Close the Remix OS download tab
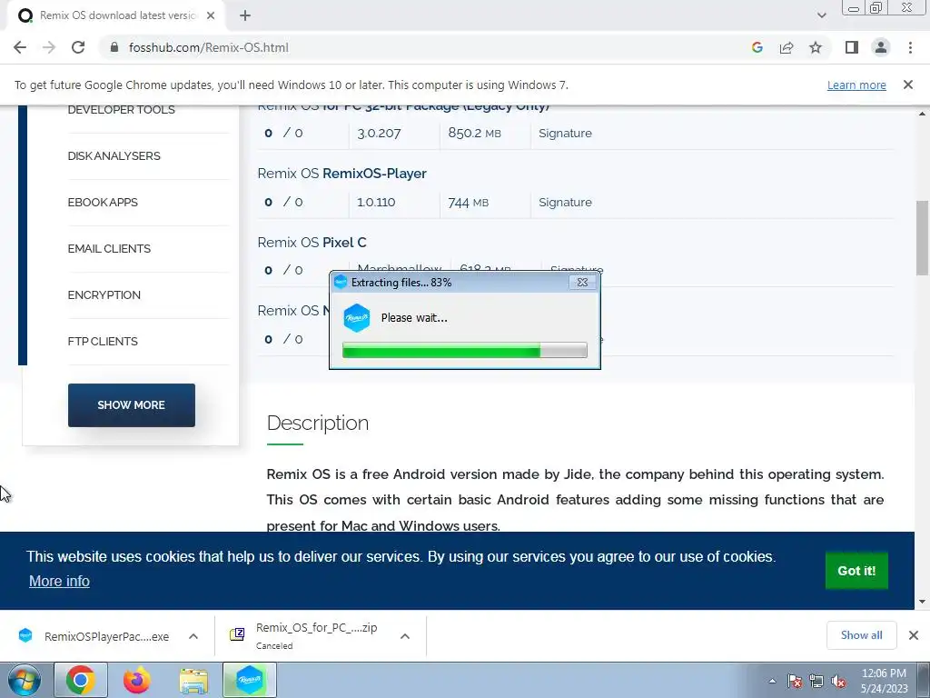Screen dimensions: 930x698 coord(211,15)
